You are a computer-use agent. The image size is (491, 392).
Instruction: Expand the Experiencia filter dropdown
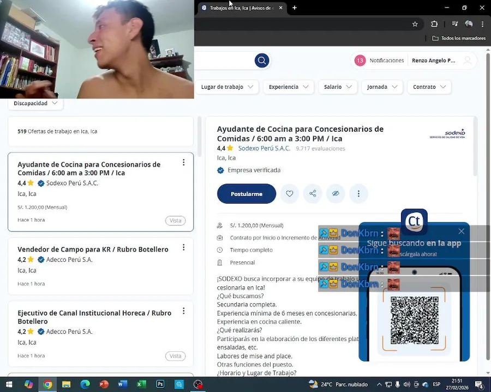pyautogui.click(x=289, y=87)
